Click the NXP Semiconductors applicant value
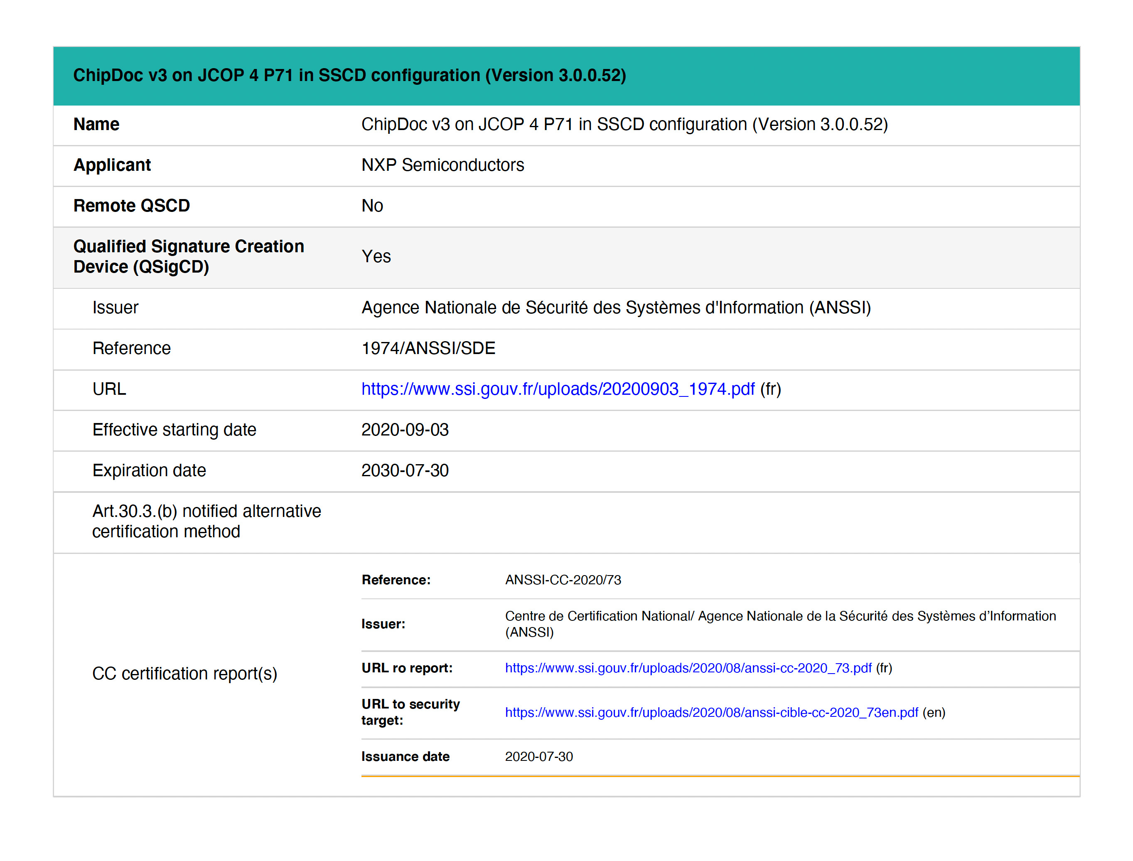Screen dimensions: 1133x861 click(x=442, y=165)
